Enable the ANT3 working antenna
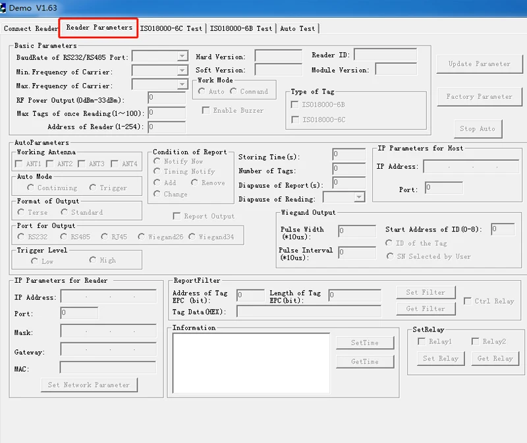 [81, 163]
